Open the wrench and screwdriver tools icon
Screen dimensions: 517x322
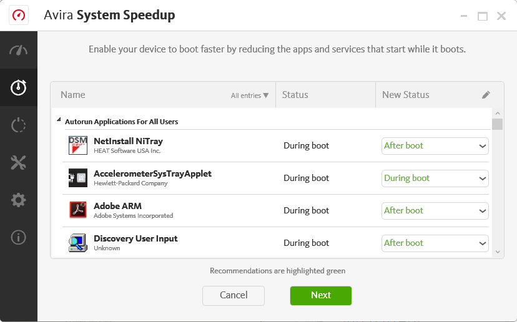coord(19,162)
